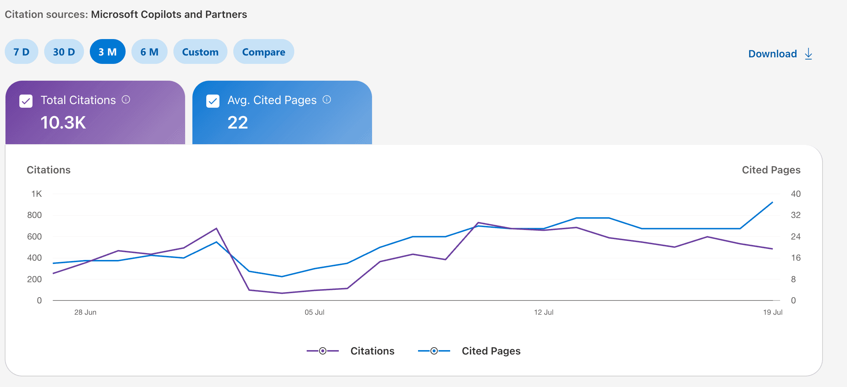847x387 pixels.
Task: Click the 32 label on the Cited Pages axis
Action: 796,215
